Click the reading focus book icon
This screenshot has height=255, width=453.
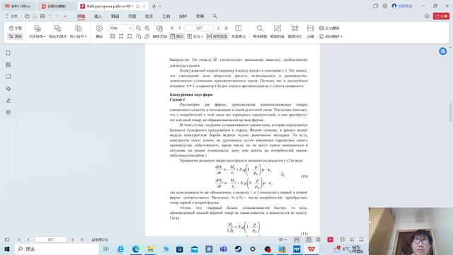coord(238,28)
